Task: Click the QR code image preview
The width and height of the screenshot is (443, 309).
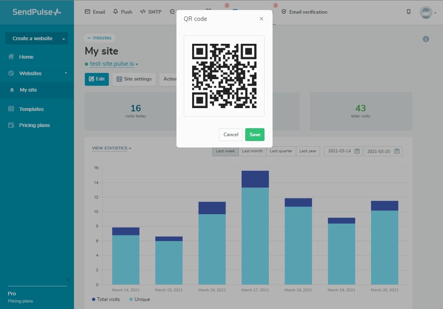Action: point(224,76)
